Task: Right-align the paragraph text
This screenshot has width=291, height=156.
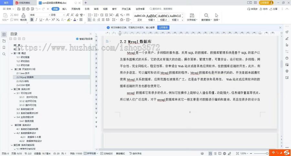Action: coord(99,20)
